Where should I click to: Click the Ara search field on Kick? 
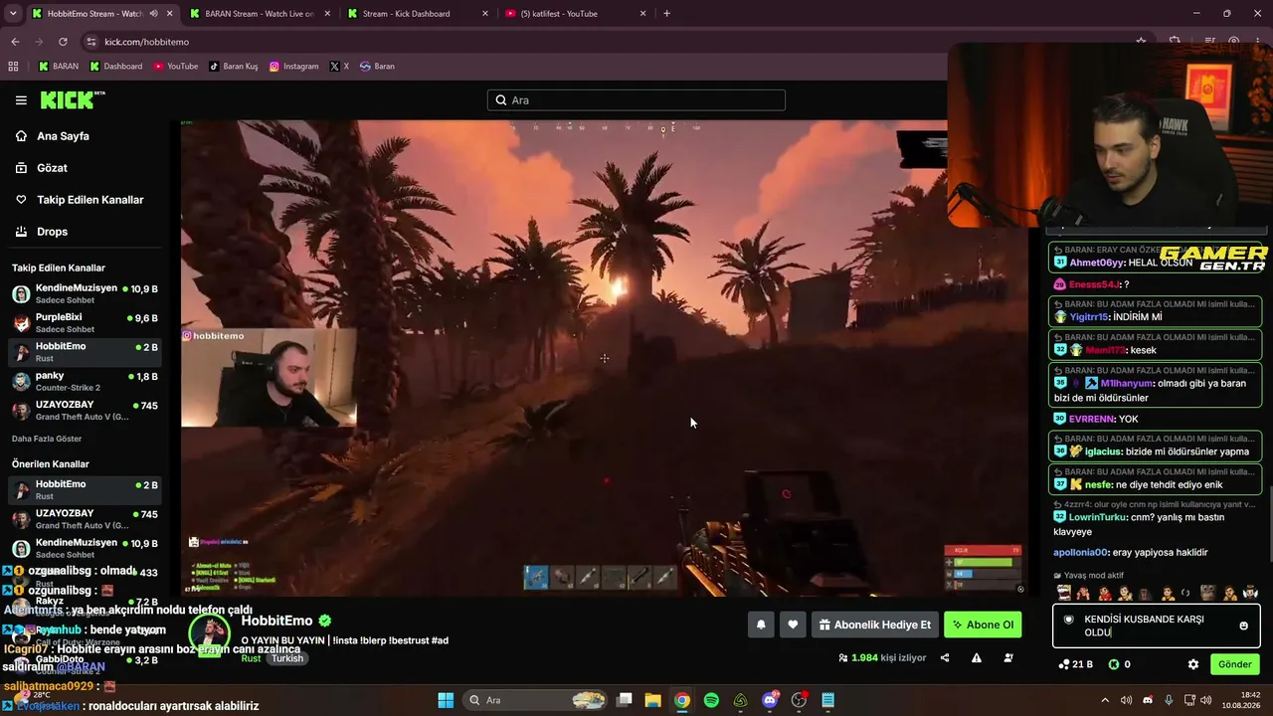636,100
